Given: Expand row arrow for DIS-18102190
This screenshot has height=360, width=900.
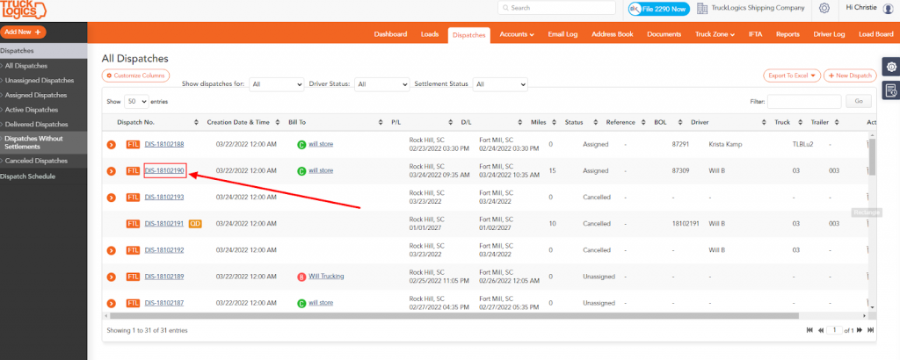Looking at the screenshot, I should pyautogui.click(x=112, y=171).
